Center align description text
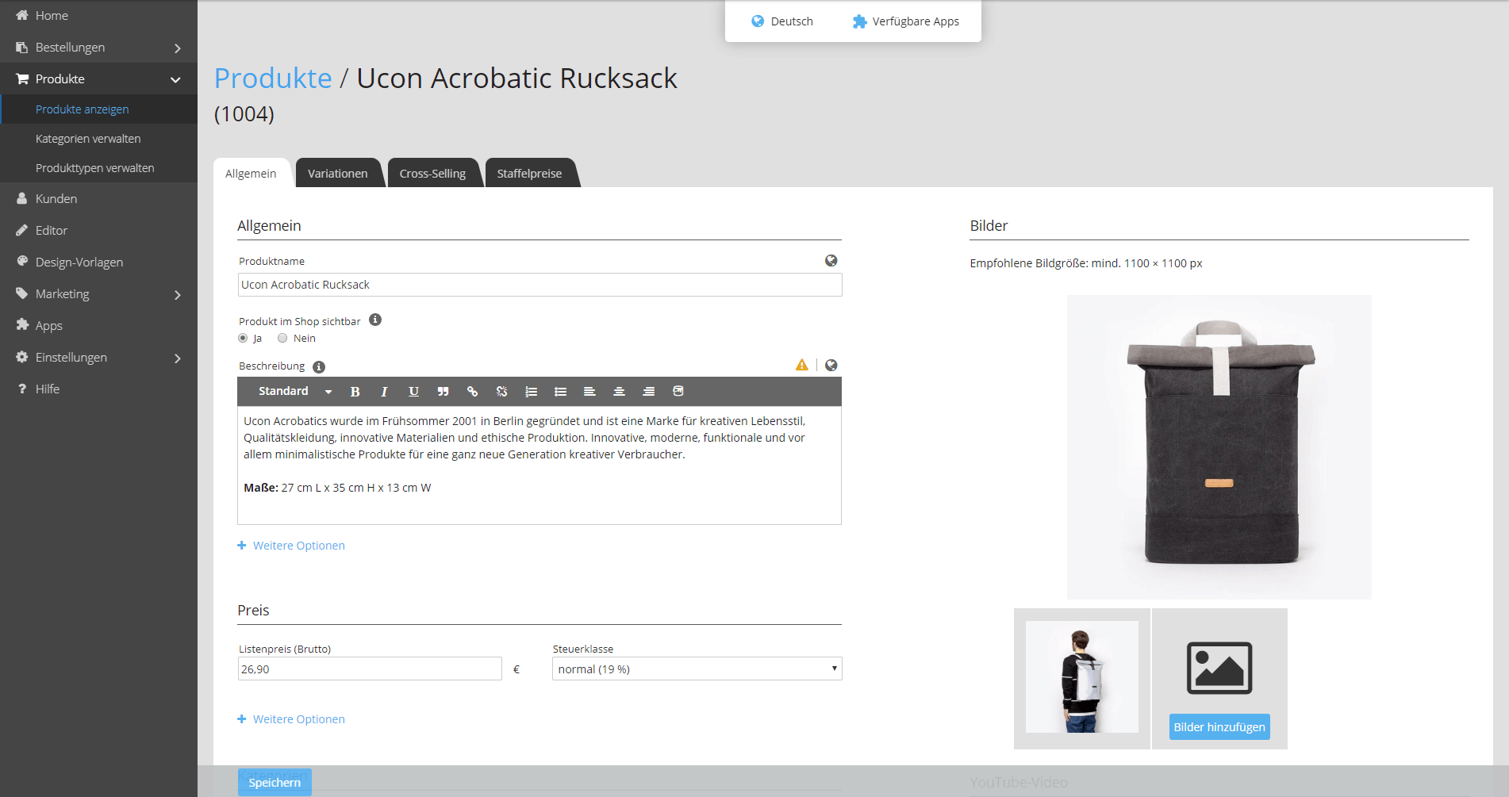The image size is (1509, 797). click(x=619, y=392)
